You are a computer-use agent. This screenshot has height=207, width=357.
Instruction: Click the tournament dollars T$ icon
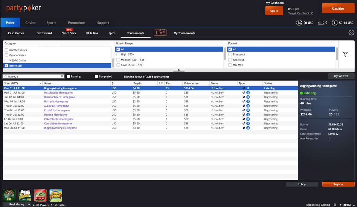point(299,22)
